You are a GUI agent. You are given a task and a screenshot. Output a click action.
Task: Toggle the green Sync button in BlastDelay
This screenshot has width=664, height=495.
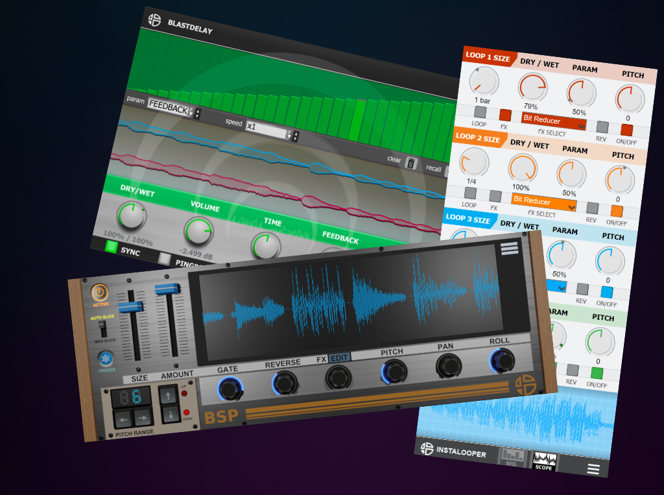(112, 247)
